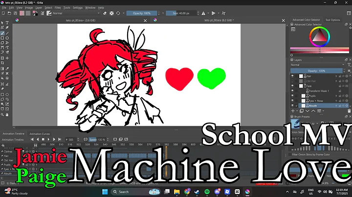Activate the Zoom tool in toolbox
This screenshot has height=197, width=352.
(x=2, y=115)
